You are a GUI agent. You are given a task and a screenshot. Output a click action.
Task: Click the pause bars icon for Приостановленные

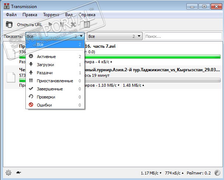pyautogui.click(x=31, y=80)
